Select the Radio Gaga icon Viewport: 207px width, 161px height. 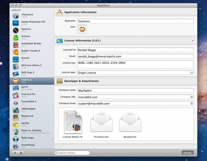[16, 139]
